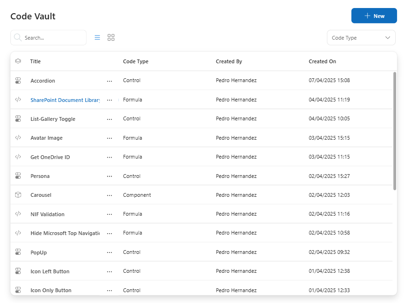This screenshot has width=407, height=303.
Task: Click the Carousel component cube icon
Action: [18, 195]
